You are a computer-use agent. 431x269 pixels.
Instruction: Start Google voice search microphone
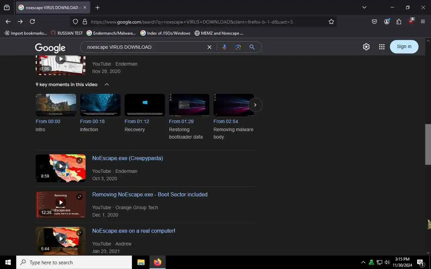225,47
